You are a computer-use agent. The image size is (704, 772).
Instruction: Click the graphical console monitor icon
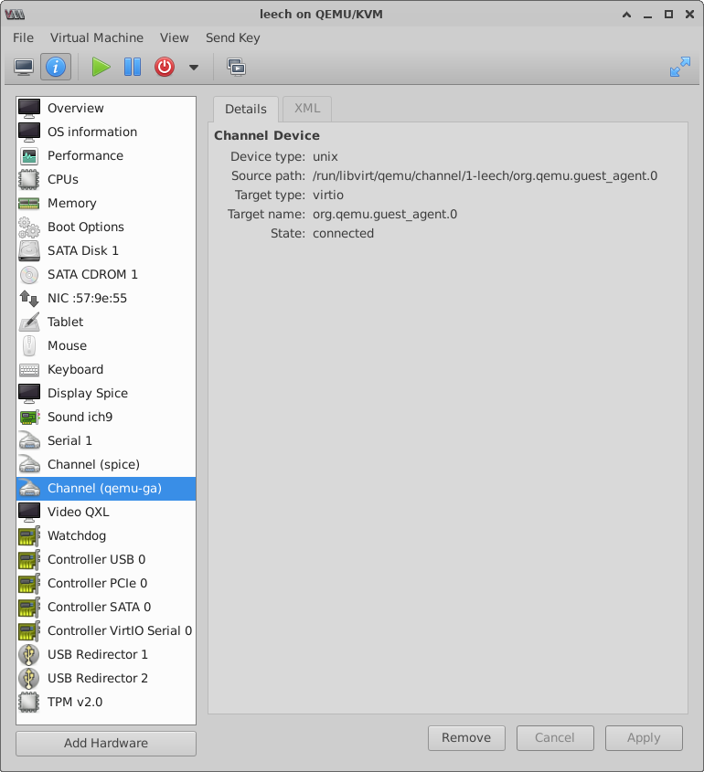[x=24, y=67]
